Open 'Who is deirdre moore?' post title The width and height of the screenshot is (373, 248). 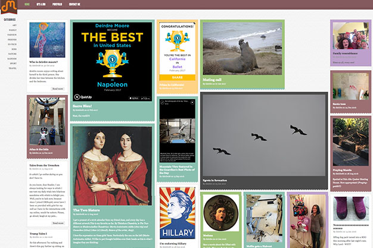coord(43,62)
